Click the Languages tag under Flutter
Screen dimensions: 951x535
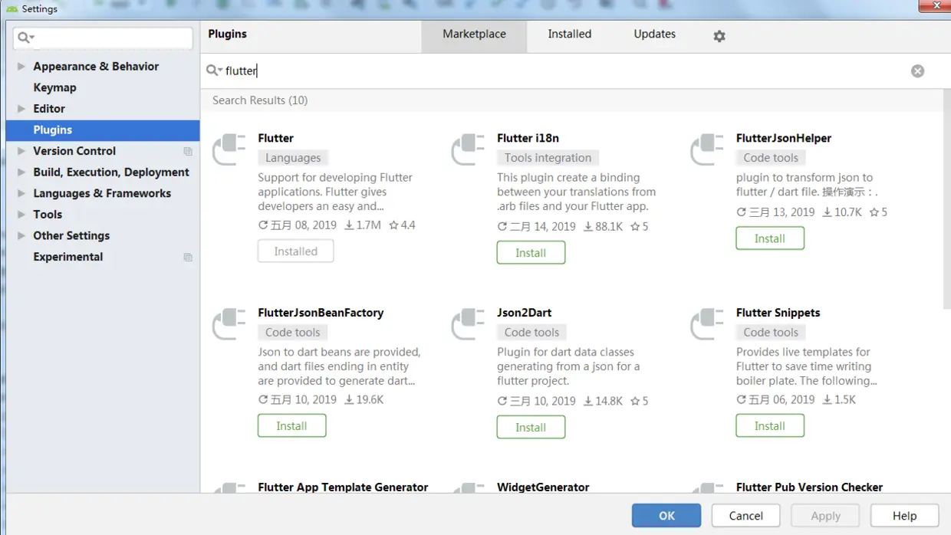point(293,158)
